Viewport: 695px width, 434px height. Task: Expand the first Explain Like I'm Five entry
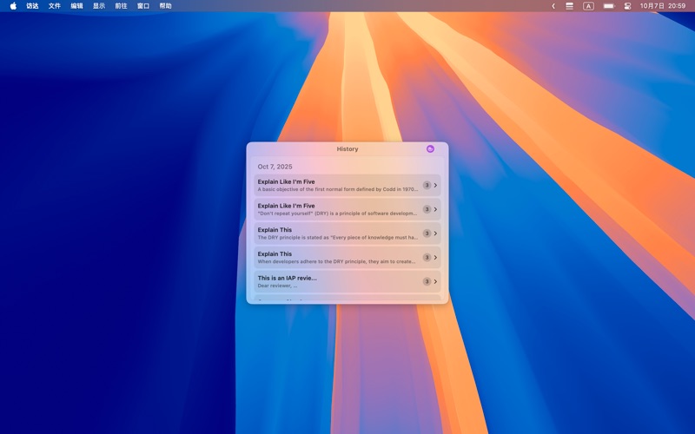(x=435, y=185)
